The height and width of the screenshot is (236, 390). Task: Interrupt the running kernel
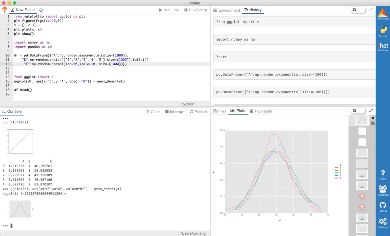(x=175, y=112)
